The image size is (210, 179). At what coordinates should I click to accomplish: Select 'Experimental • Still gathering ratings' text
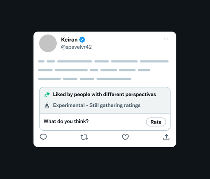[x=97, y=105]
